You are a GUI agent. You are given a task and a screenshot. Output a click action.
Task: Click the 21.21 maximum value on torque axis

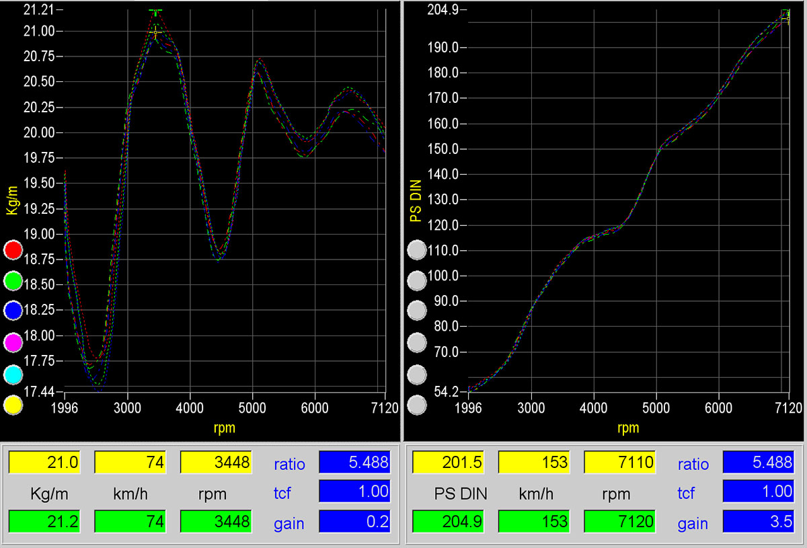click(x=38, y=10)
